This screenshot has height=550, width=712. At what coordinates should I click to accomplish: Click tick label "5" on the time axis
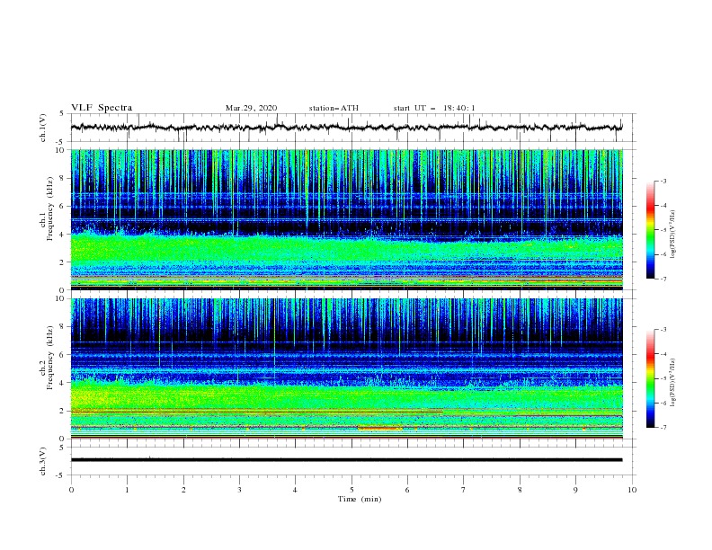[x=352, y=490]
